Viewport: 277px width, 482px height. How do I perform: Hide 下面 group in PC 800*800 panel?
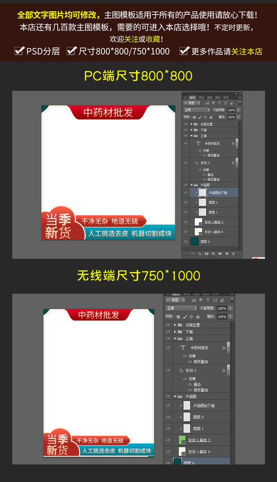point(186,130)
